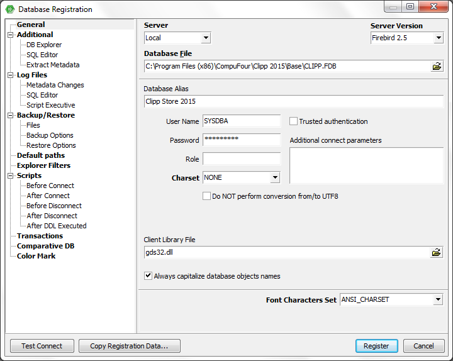Select Metadata Changes under Log Files
Image resolution: width=453 pixels, height=361 pixels.
pyautogui.click(x=55, y=85)
